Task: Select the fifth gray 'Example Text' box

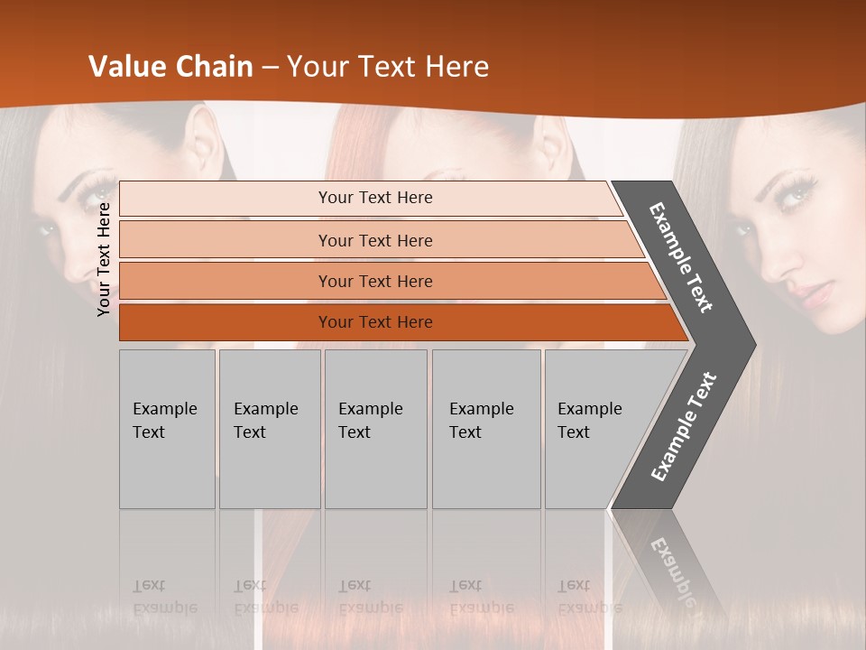Action: (596, 429)
